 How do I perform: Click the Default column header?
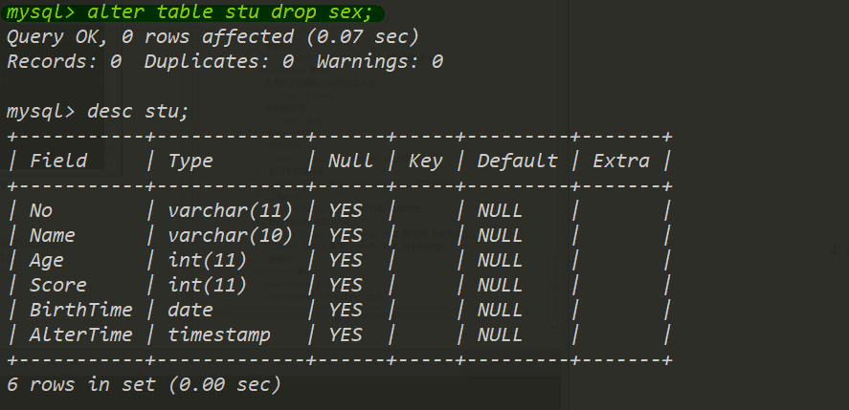(x=517, y=161)
